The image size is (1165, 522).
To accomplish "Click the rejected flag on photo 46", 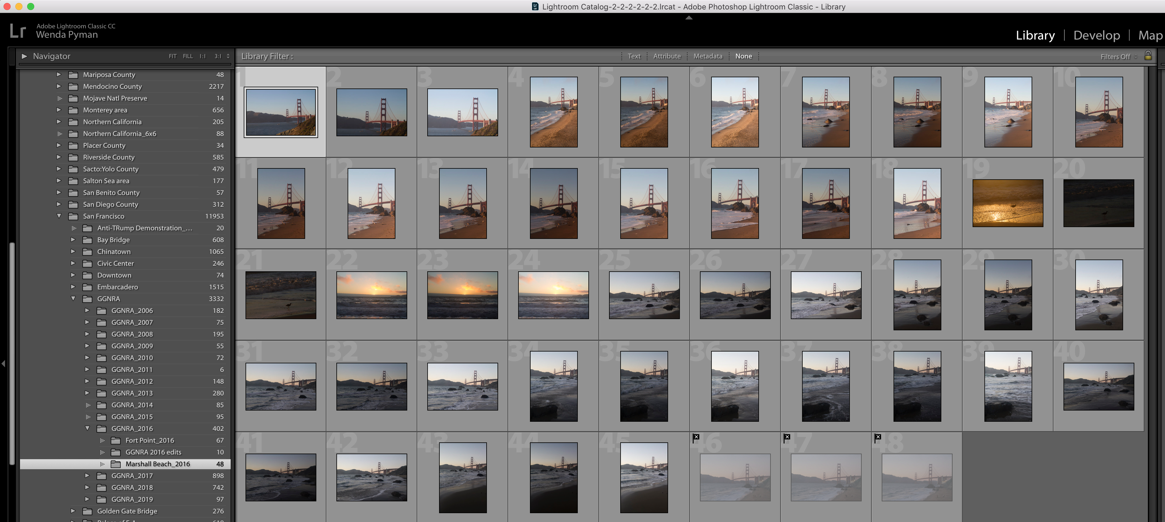I will [x=696, y=437].
